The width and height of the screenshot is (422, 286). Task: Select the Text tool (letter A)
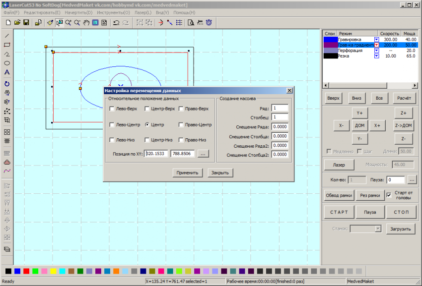click(x=7, y=73)
